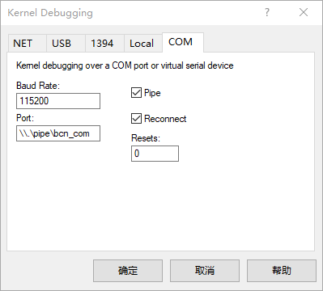Open help with the 帮助 button

point(282,271)
